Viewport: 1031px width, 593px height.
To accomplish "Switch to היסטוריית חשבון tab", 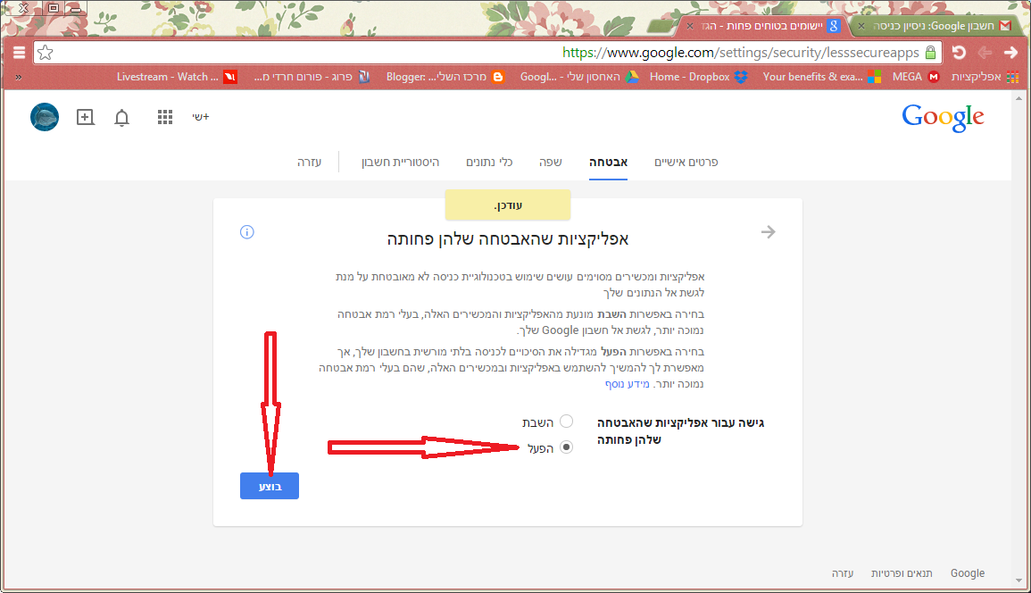I will (400, 162).
